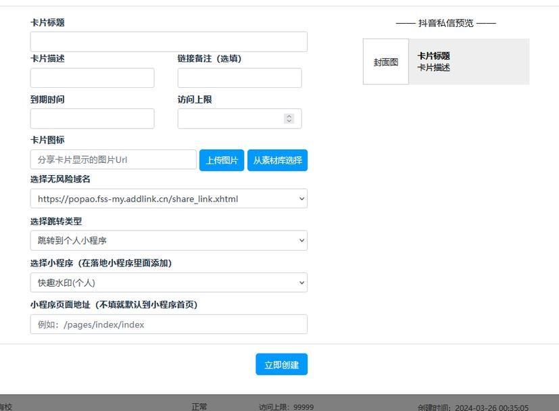
Task: Click the 上传图片 upload image button
Action: click(x=222, y=160)
